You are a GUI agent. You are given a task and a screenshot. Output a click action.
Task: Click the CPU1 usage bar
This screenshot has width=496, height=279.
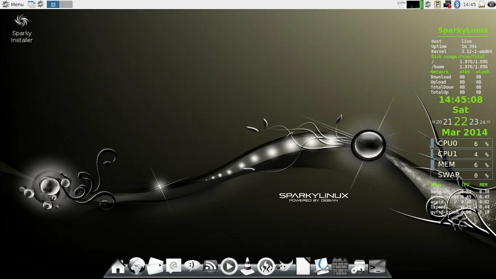coord(462,154)
